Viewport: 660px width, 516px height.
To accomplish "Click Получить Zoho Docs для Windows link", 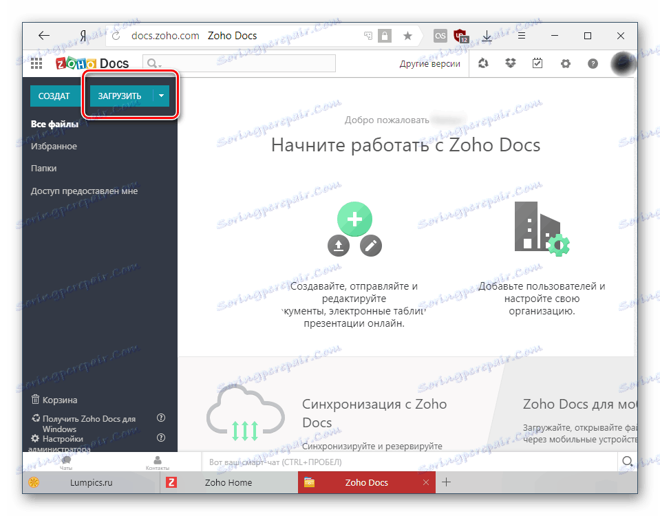I will coord(84,423).
